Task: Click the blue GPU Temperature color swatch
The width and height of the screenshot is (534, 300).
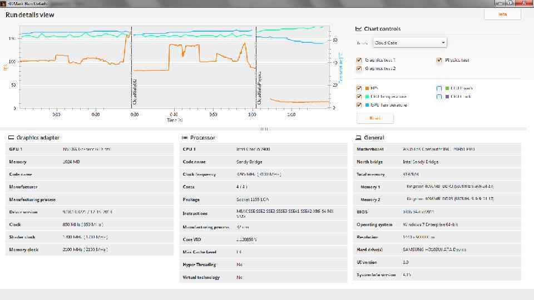Action: 367,105
